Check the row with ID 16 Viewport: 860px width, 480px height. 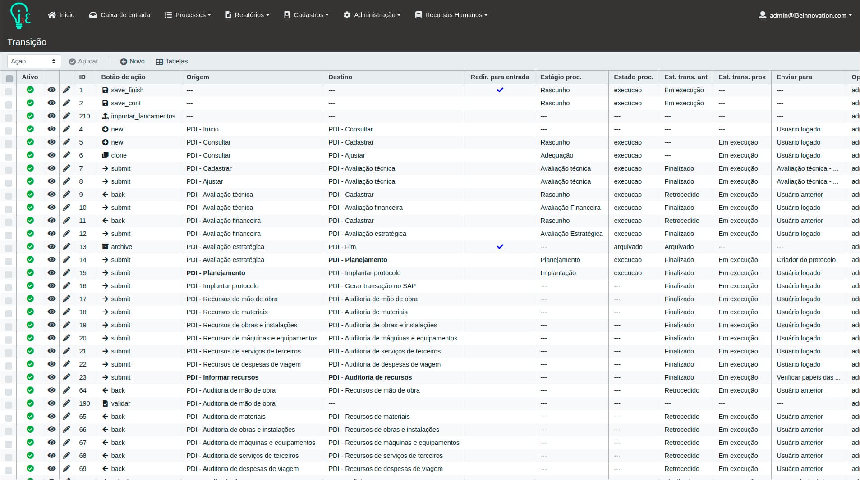click(9, 287)
